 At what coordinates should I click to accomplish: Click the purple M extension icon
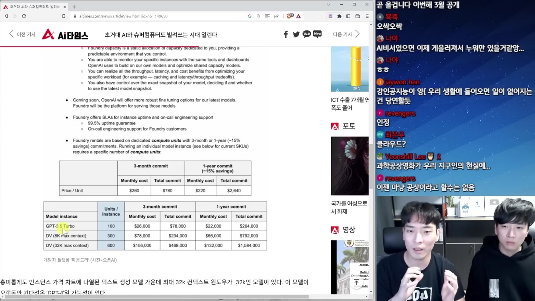[330, 16]
